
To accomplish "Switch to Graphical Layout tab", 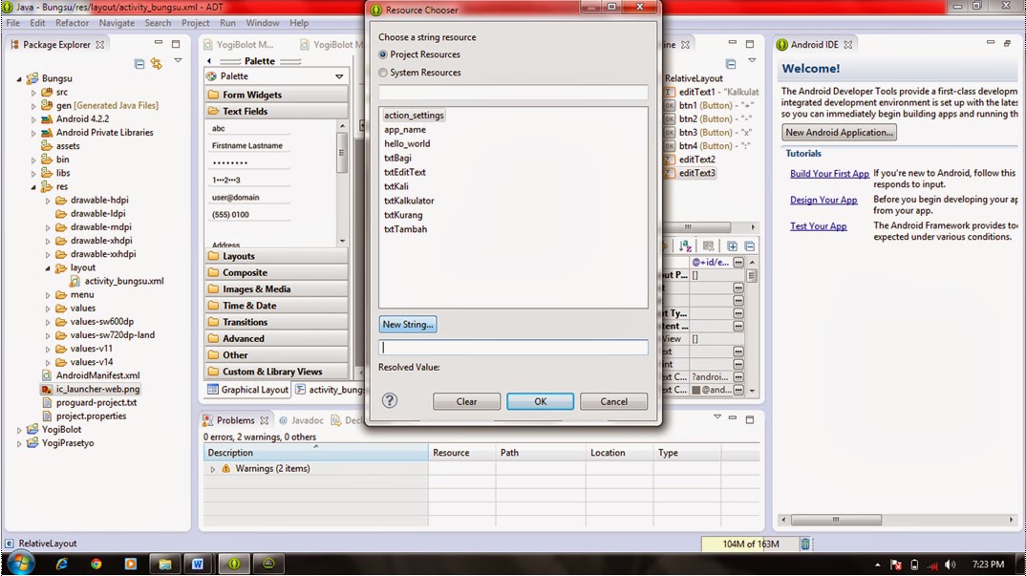I will coord(248,390).
